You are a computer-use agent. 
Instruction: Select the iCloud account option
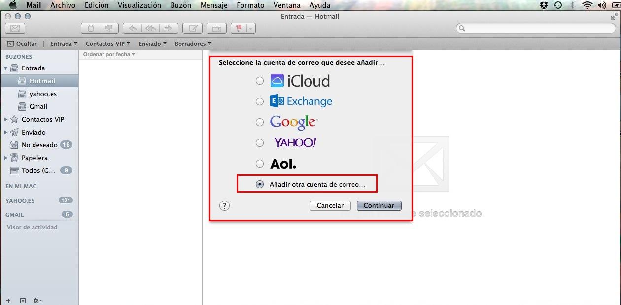point(260,81)
